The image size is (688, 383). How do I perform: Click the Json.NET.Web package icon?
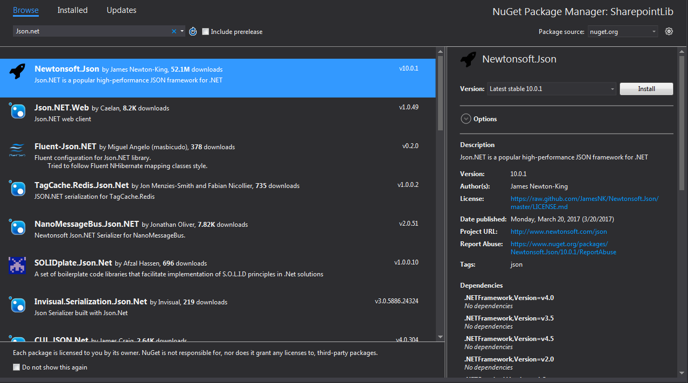(18, 111)
